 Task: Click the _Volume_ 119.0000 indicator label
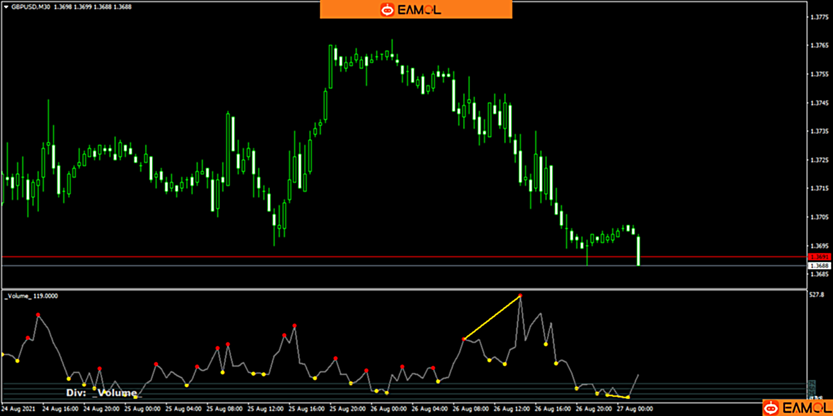pyautogui.click(x=32, y=296)
